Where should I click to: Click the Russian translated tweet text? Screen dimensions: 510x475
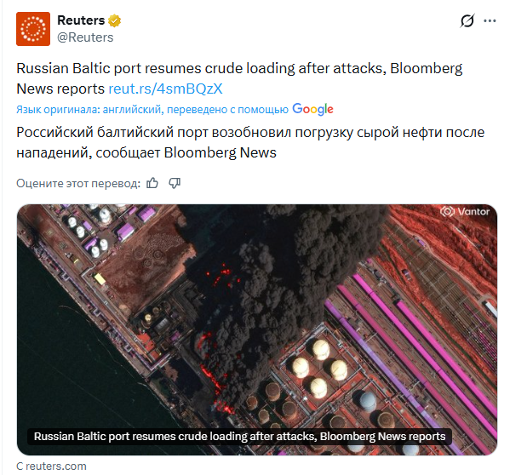point(250,142)
